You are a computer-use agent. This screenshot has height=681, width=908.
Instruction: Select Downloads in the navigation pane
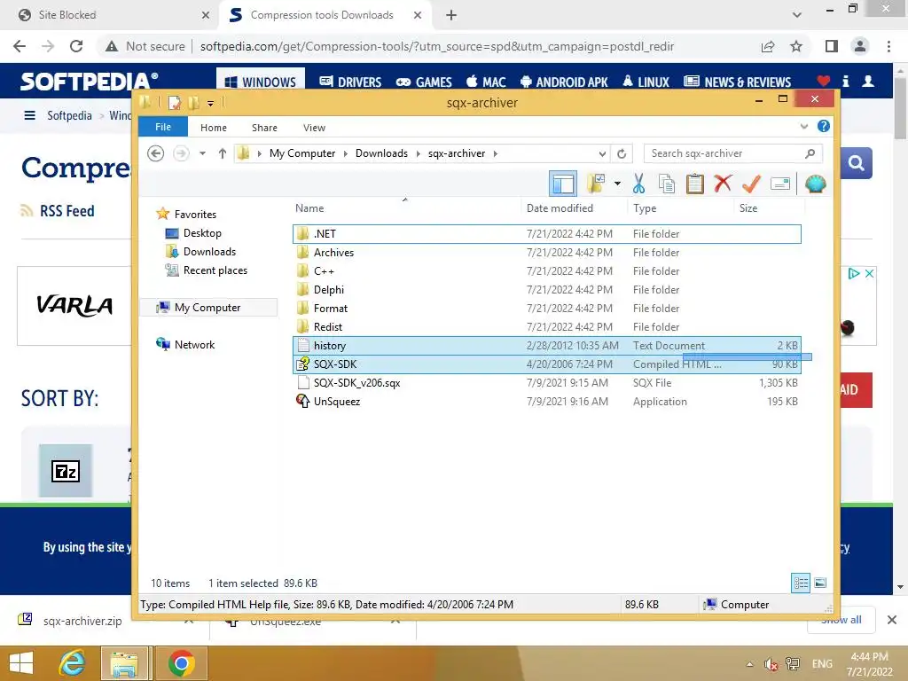coord(209,251)
